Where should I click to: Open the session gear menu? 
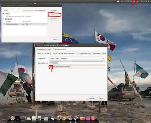[x=149, y=1]
